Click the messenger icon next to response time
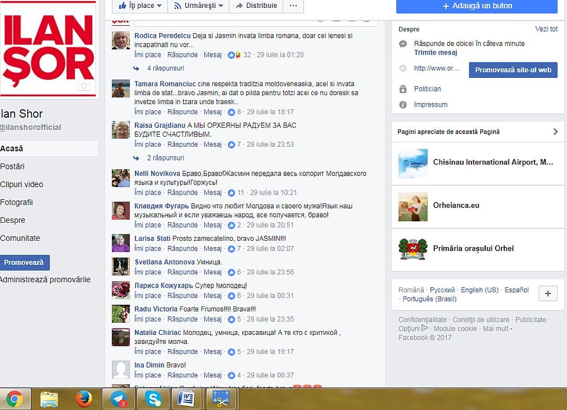The image size is (567, 410). tap(403, 44)
